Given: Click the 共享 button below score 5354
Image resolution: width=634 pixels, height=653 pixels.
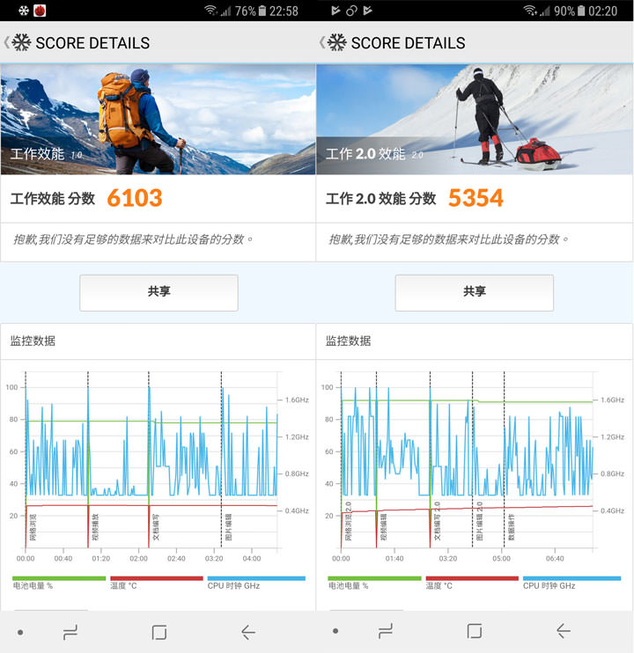Looking at the screenshot, I should [x=474, y=292].
